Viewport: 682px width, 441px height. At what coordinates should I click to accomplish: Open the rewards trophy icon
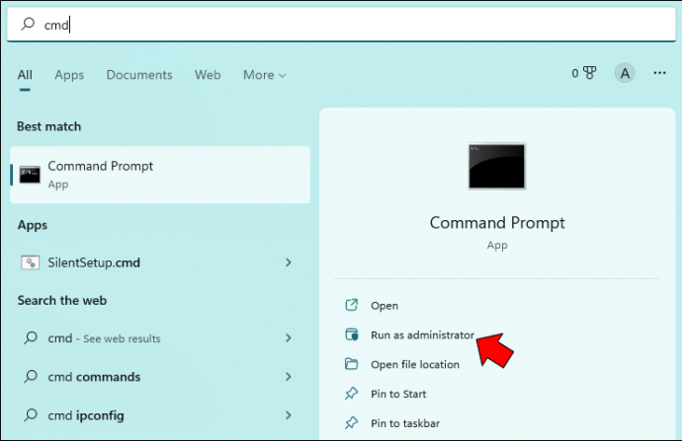click(x=589, y=73)
